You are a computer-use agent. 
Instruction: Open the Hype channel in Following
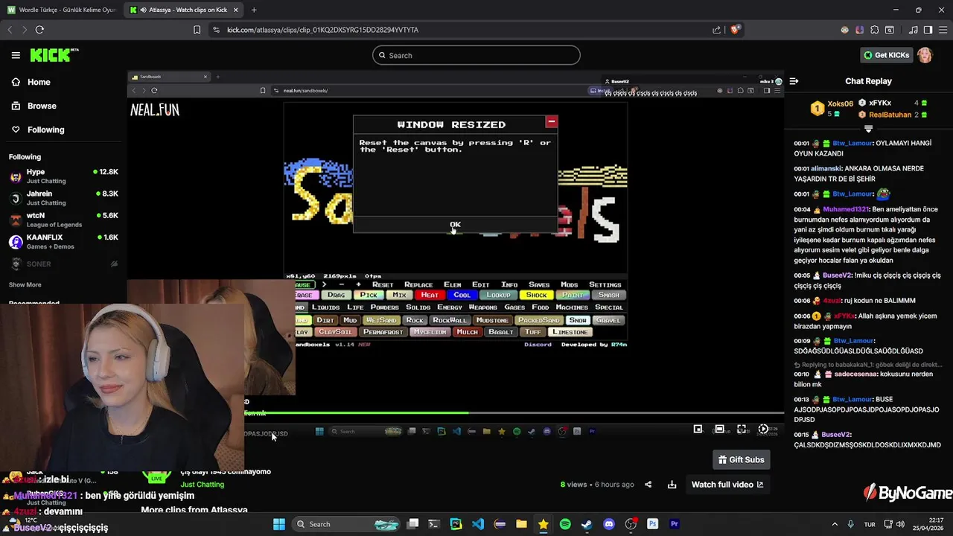tap(63, 176)
